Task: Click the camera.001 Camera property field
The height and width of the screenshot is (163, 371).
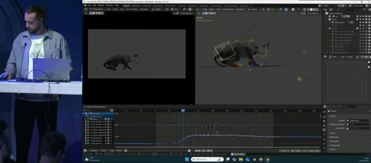Action: pos(357,121)
